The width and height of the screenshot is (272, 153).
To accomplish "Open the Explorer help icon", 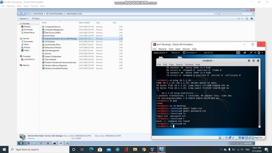I will pyautogui.click(x=252, y=19).
